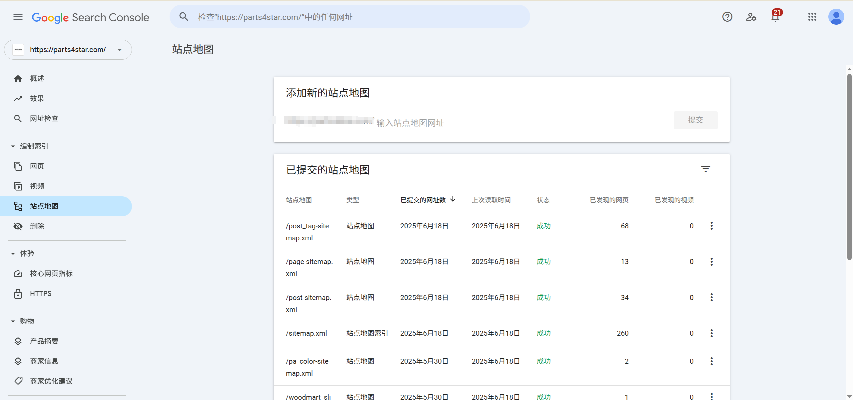The width and height of the screenshot is (853, 400).
Task: Open the 商家优化建议 link
Action: point(51,381)
